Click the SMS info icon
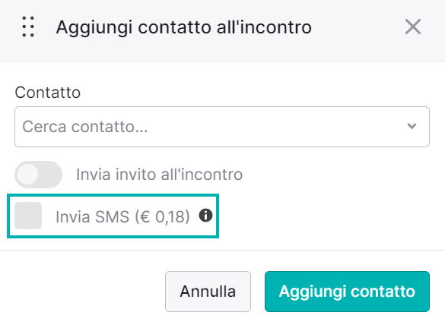The width and height of the screenshot is (445, 331). point(205,216)
